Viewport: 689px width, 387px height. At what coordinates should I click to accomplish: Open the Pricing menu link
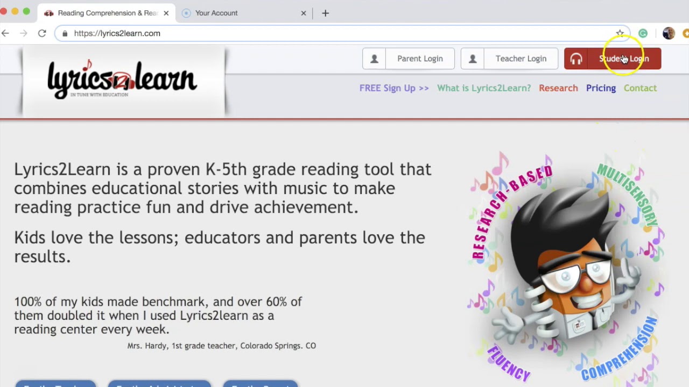click(601, 88)
